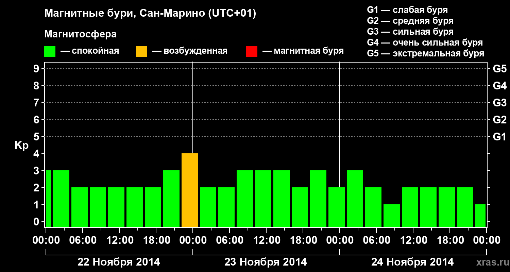Click the "G5 — экстремальная буря" legend line
The width and height of the screenshot is (510, 272).
[426, 53]
